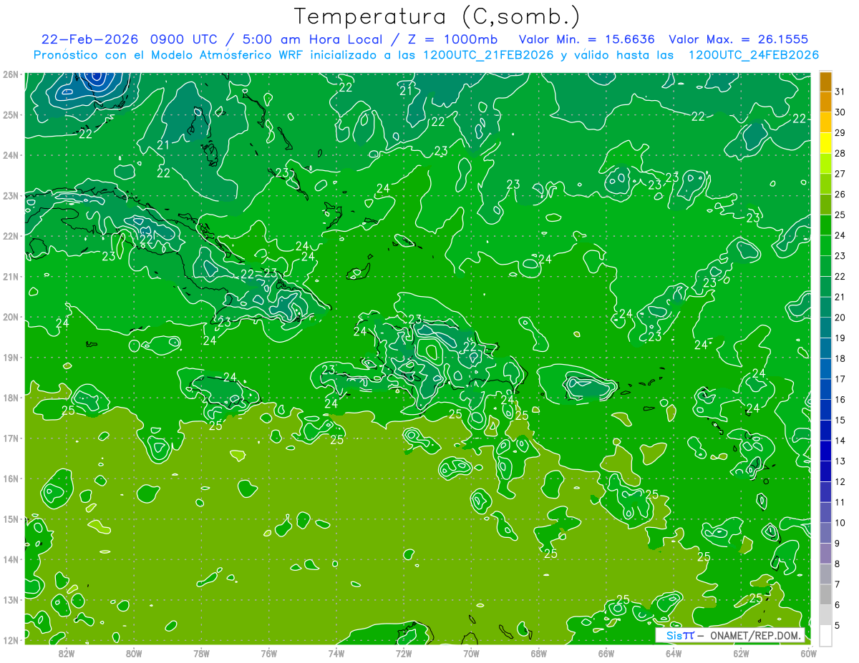The image size is (859, 663).
Task: Click the "25N" latitude axis label
Action: [x=10, y=114]
